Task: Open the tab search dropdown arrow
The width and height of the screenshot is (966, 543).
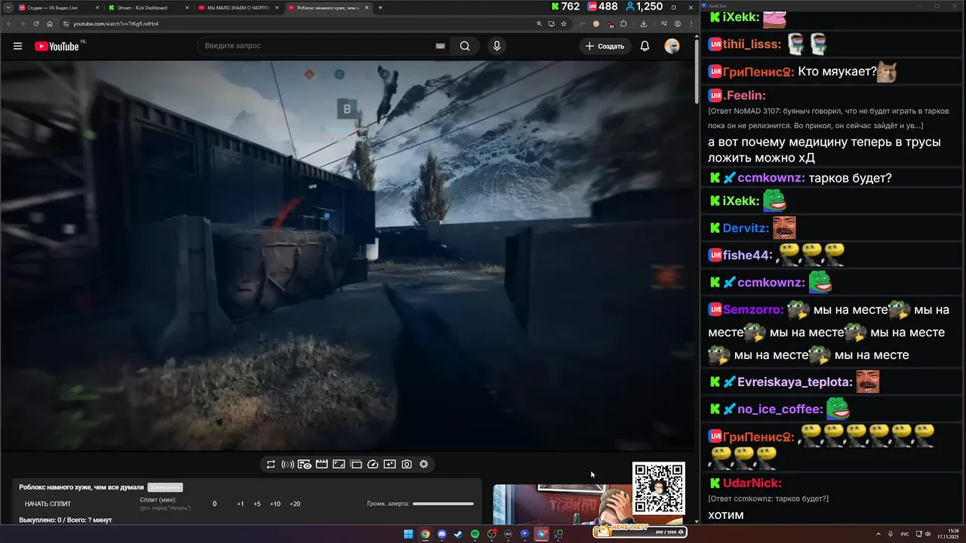Action: [8, 8]
